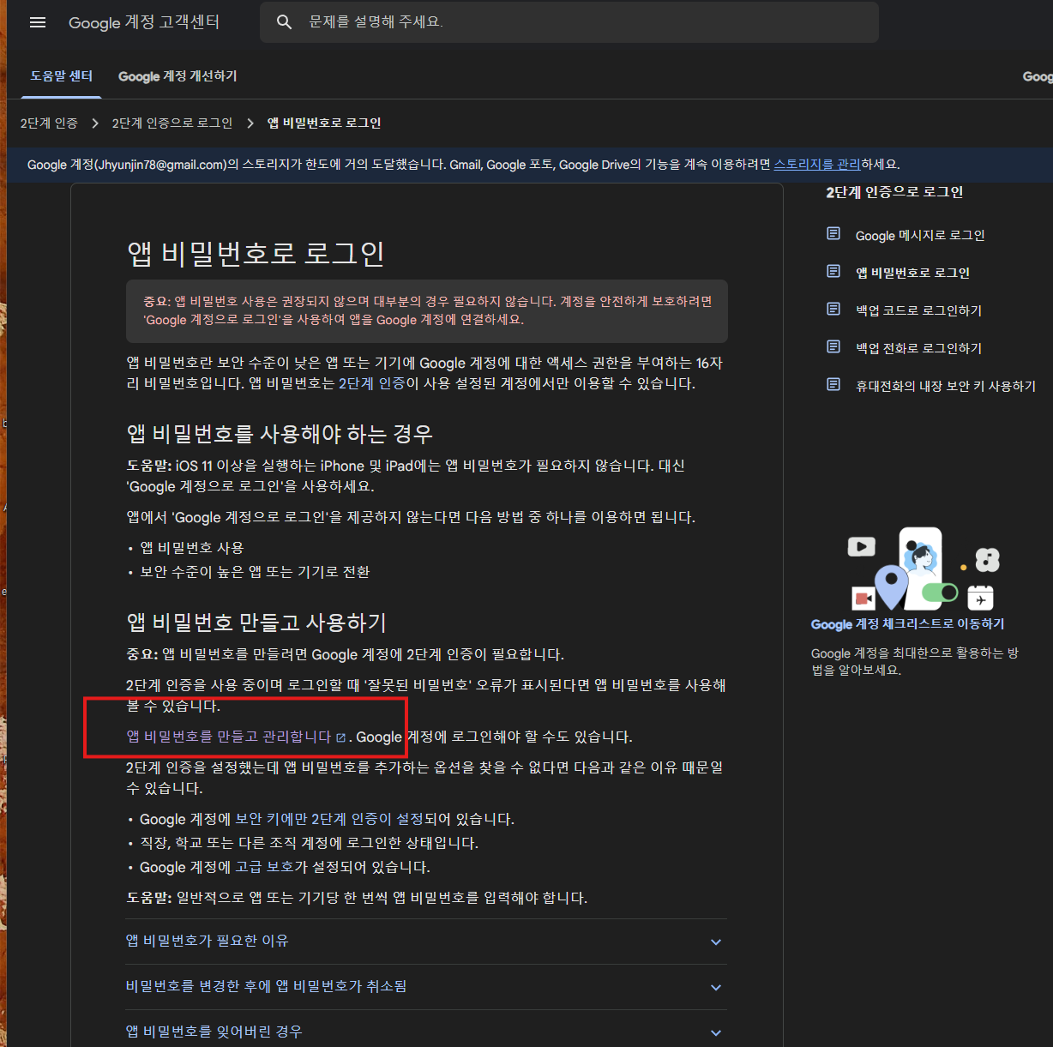Go to 2단계 인증으로 로그인 breadcrumb
The image size is (1053, 1047).
(172, 123)
